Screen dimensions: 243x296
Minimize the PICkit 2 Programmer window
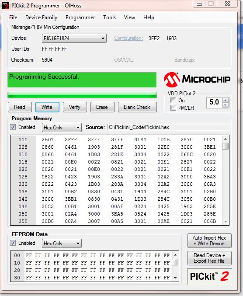pos(199,4)
